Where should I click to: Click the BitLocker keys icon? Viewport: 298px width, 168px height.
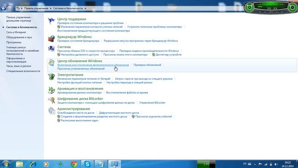tap(51, 100)
